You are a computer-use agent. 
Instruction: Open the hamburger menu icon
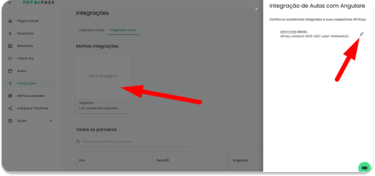10,3
